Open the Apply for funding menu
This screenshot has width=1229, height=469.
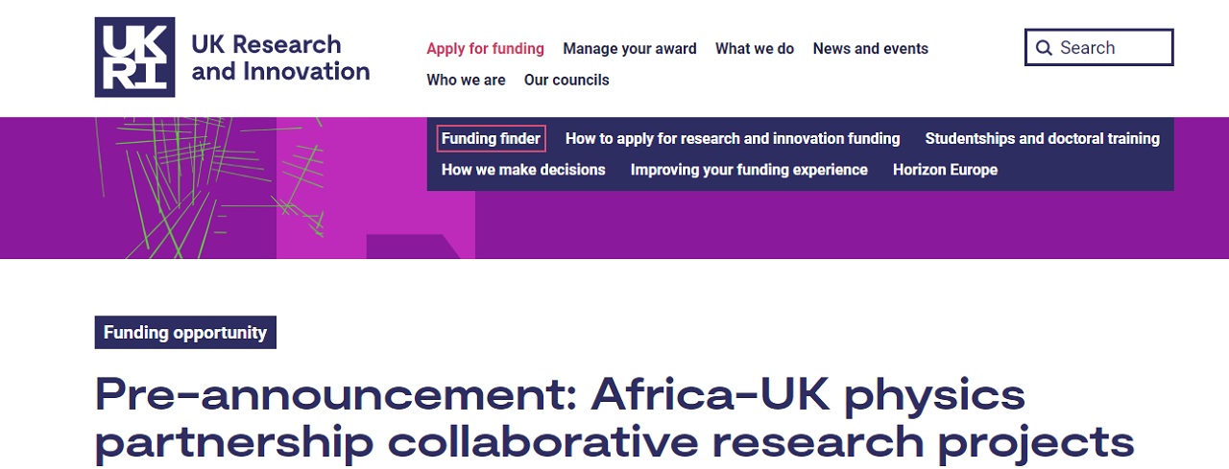tap(485, 49)
